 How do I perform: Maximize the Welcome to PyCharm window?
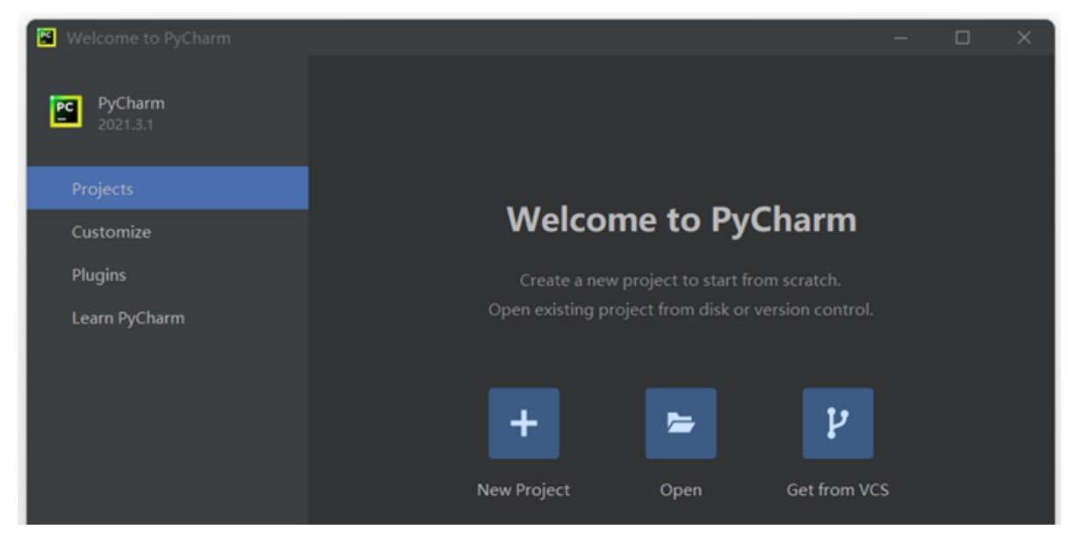tap(963, 39)
